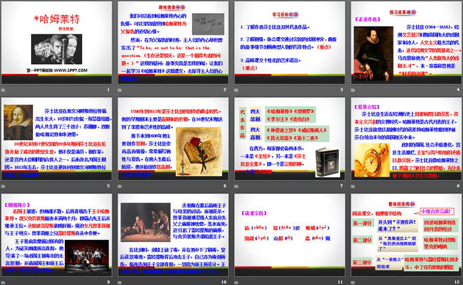Click slide number 5 label

point(108,186)
